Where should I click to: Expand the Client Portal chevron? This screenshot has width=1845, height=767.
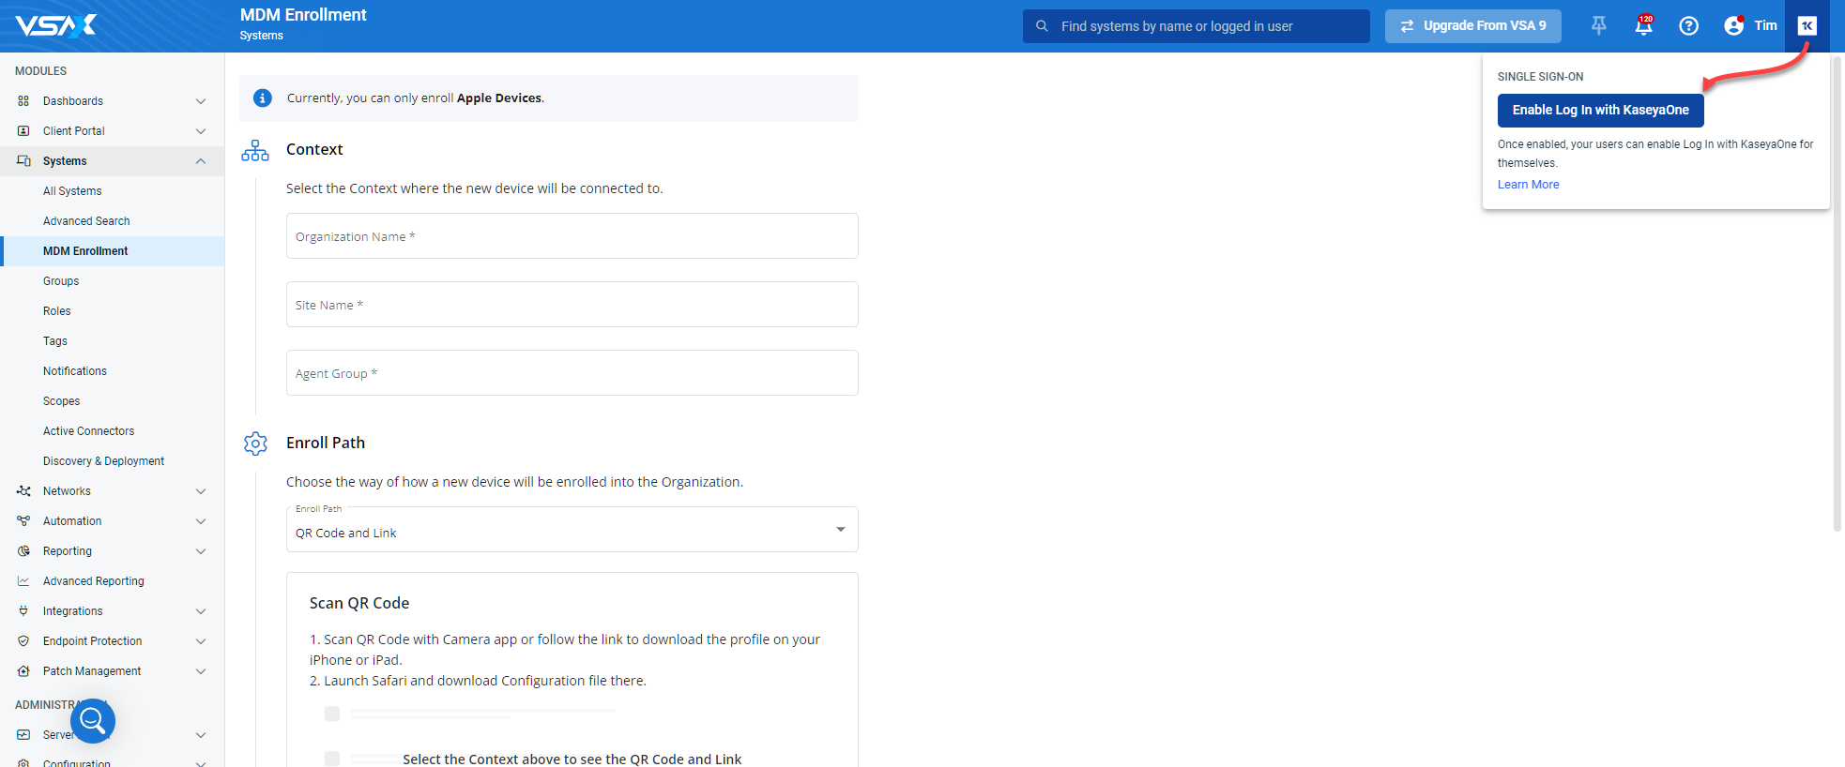(201, 131)
